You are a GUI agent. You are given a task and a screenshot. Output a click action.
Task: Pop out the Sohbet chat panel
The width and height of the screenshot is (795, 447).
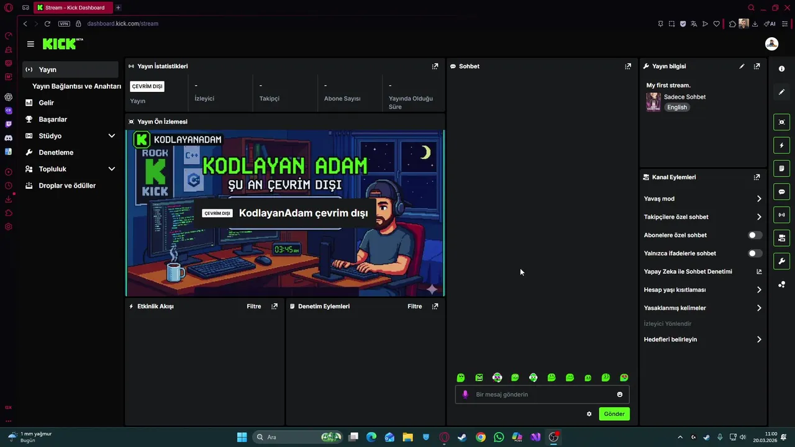point(628,66)
